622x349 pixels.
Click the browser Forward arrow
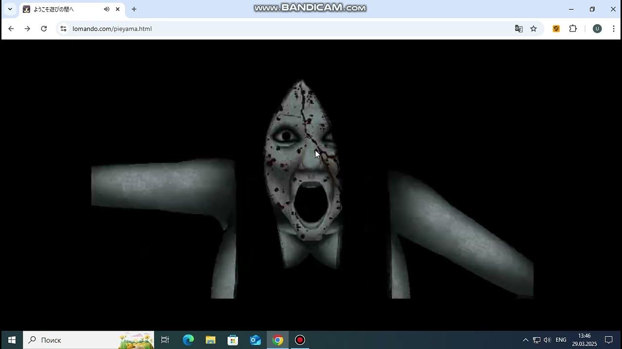27,29
